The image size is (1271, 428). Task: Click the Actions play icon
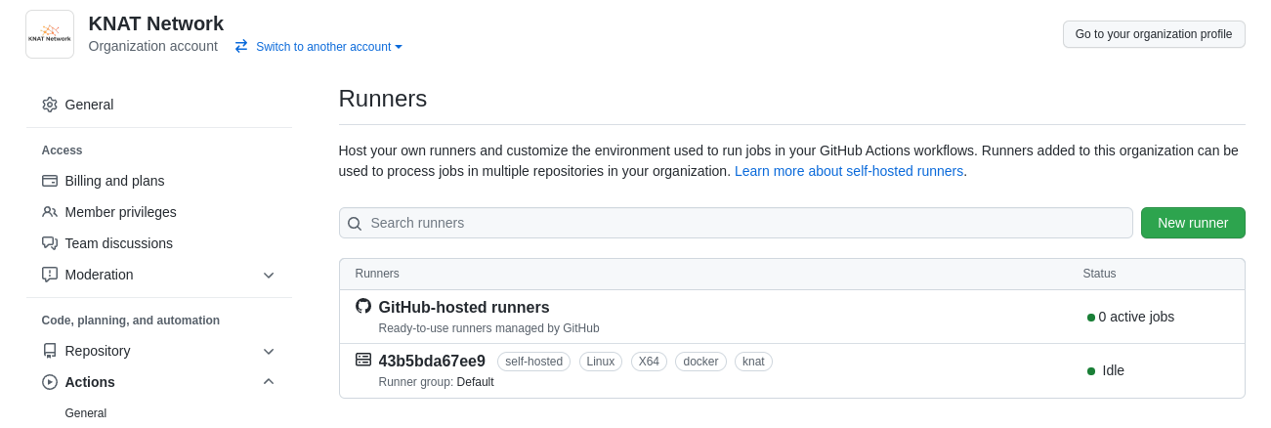(50, 382)
